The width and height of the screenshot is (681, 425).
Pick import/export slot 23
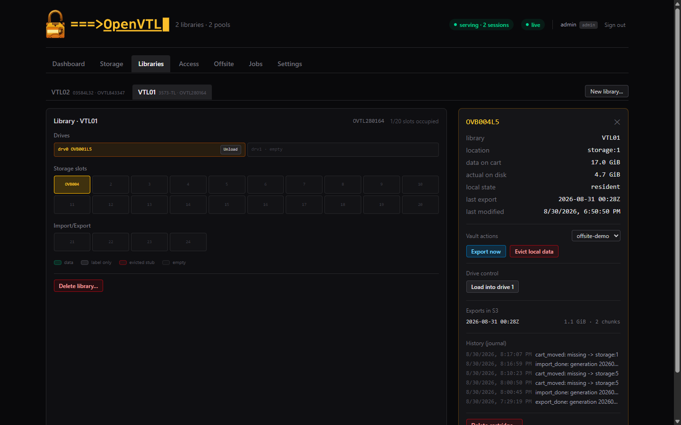pos(149,242)
